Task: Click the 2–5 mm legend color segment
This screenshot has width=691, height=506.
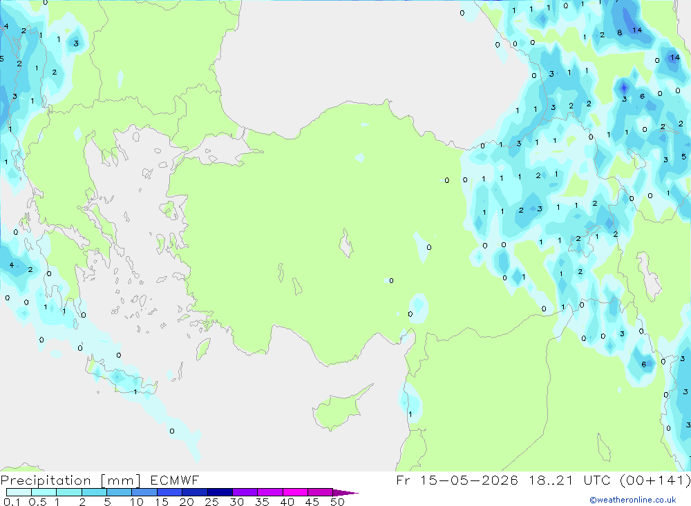Action: pos(94,492)
